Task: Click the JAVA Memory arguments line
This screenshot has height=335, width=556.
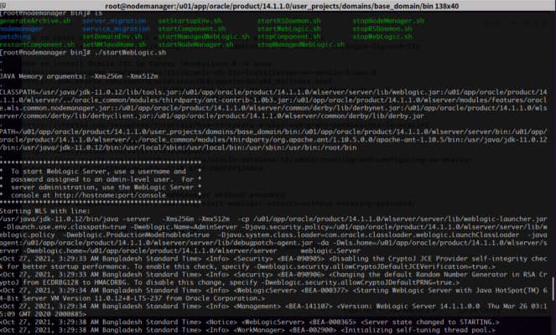Action: [79, 76]
